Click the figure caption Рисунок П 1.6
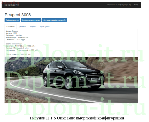Screen dimensions: 149x122 (77, 118)
